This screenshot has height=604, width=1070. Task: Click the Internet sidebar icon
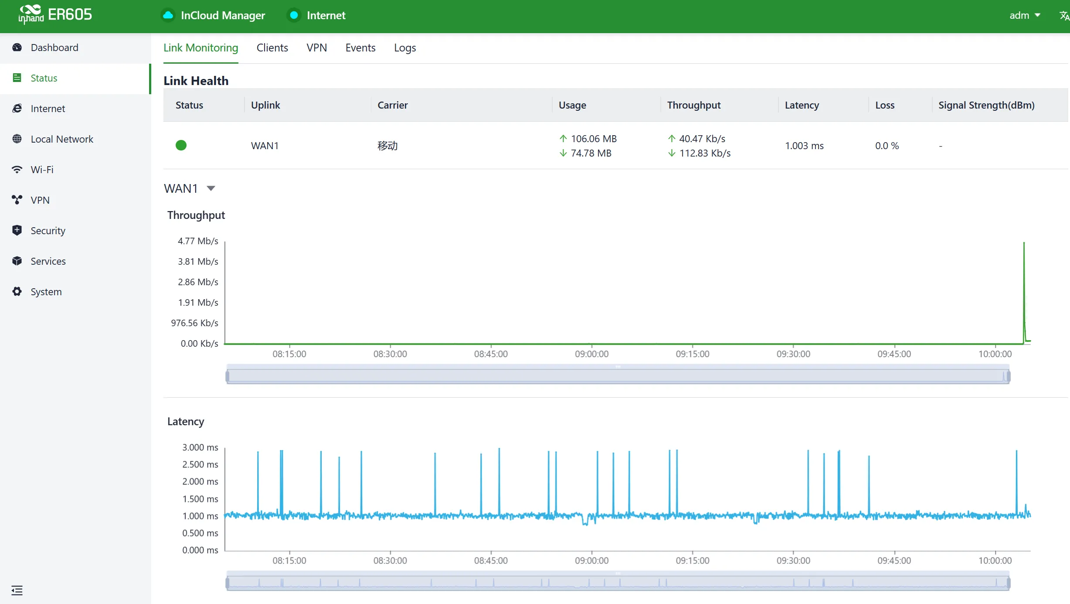point(17,108)
